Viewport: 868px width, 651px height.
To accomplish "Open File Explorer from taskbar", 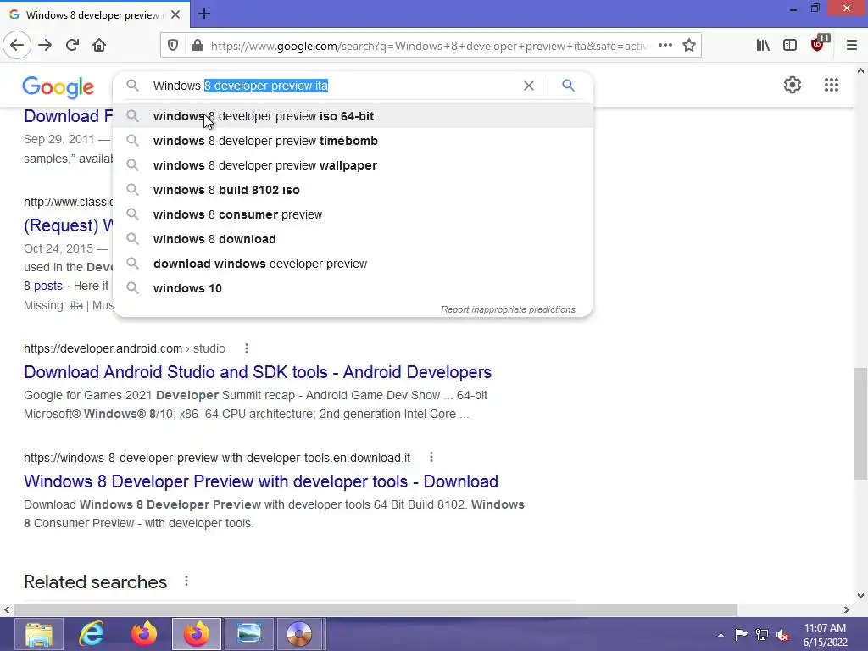I will click(39, 634).
